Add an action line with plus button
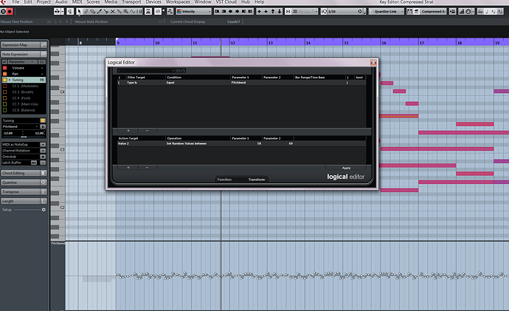The image size is (509, 311). (128, 168)
